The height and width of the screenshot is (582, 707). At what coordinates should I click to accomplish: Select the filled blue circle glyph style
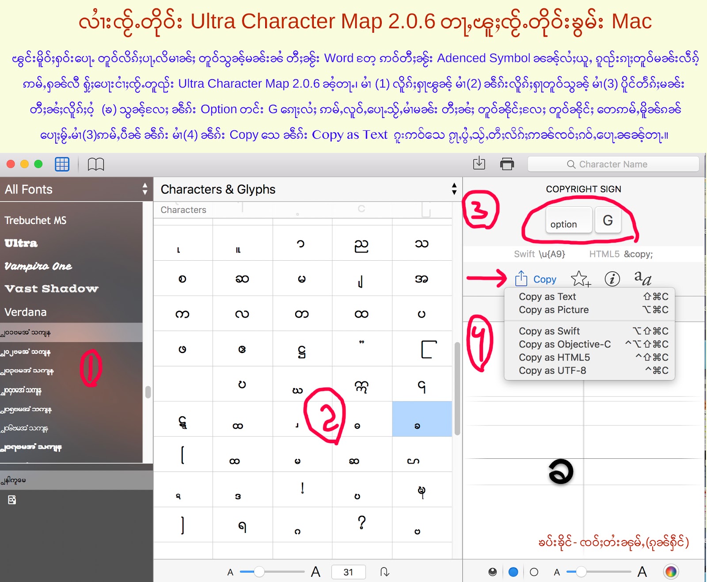pyautogui.click(x=513, y=571)
